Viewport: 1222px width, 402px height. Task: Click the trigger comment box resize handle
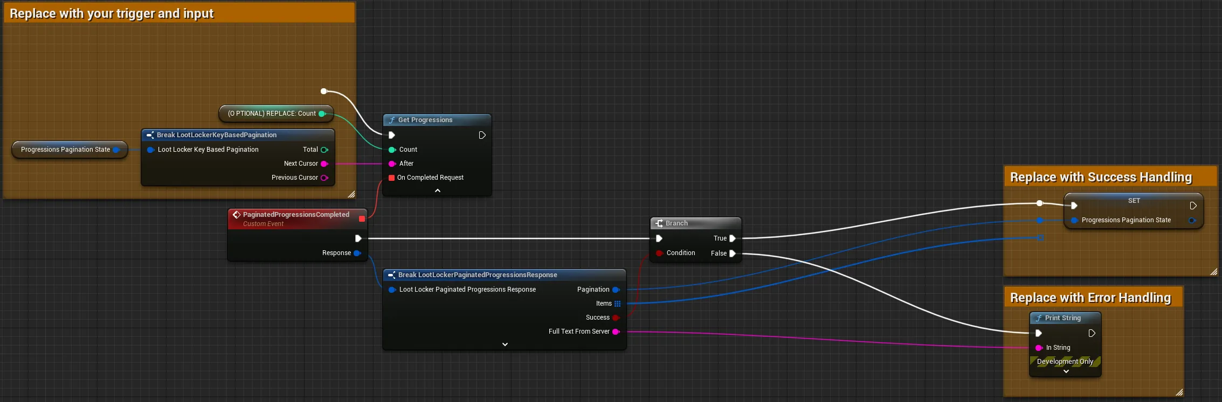point(351,194)
